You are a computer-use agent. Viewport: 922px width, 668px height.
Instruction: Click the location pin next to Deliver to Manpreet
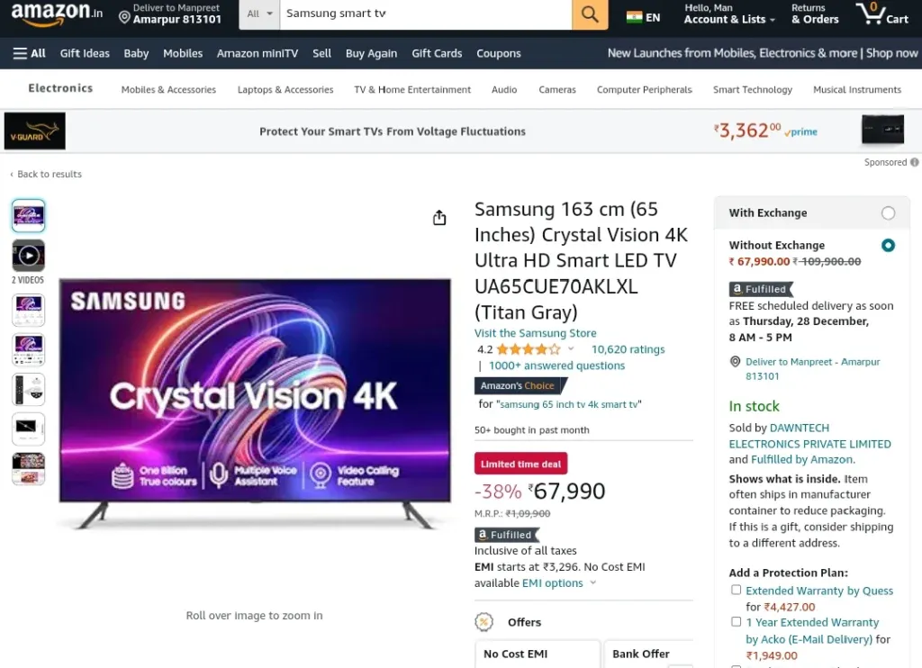(x=124, y=18)
